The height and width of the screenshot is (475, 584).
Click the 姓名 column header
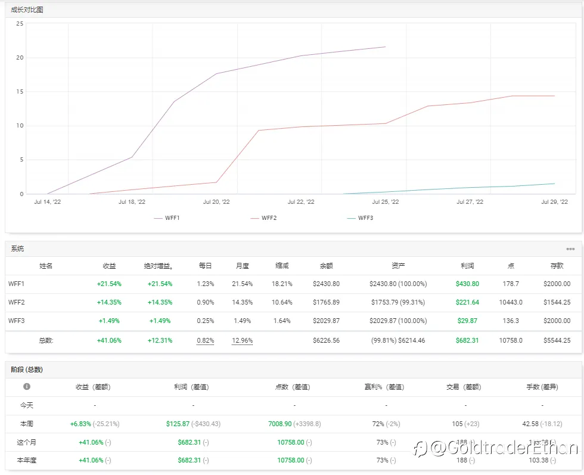click(x=46, y=266)
